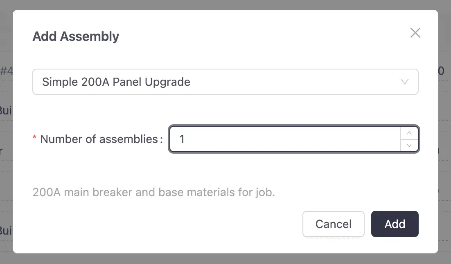Click the Add Assembly dialog title
This screenshot has height=264, width=451.
point(76,36)
